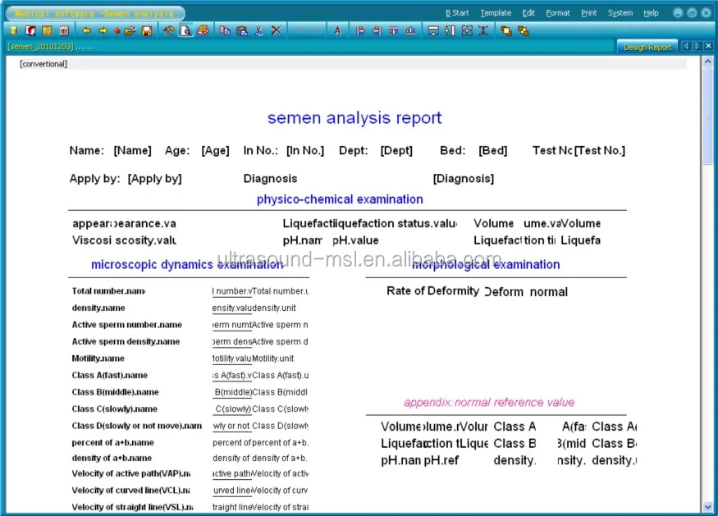Click the align left edges icon
The width and height of the screenshot is (718, 516).
(360, 30)
